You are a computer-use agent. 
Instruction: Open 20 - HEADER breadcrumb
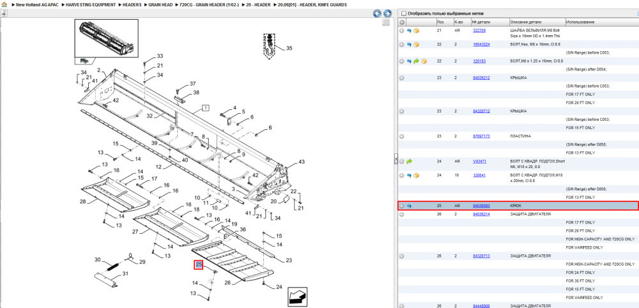tap(258, 5)
